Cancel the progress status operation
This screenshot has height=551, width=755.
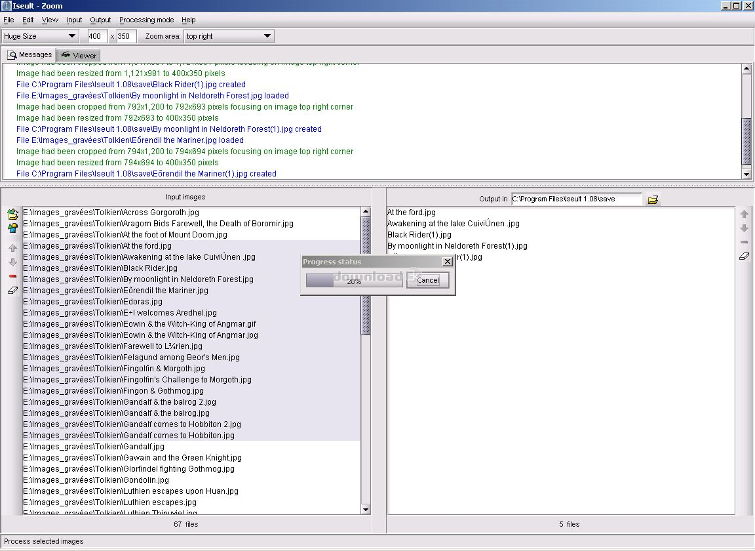pos(428,280)
